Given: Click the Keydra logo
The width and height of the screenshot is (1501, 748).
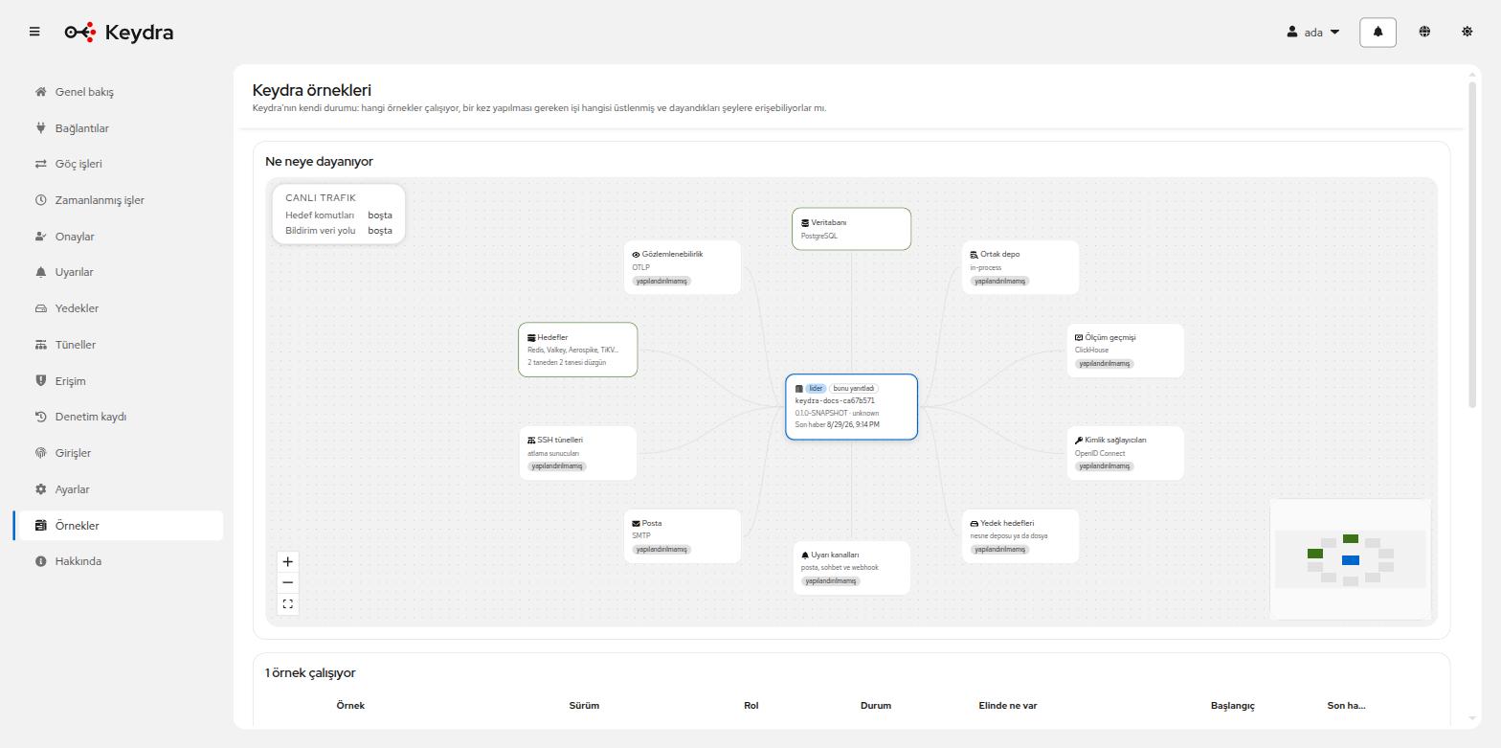Looking at the screenshot, I should pyautogui.click(x=119, y=32).
